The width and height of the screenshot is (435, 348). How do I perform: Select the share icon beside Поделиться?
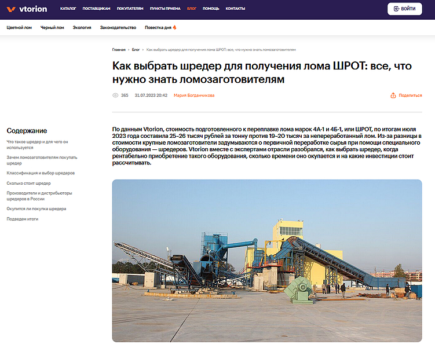click(393, 96)
